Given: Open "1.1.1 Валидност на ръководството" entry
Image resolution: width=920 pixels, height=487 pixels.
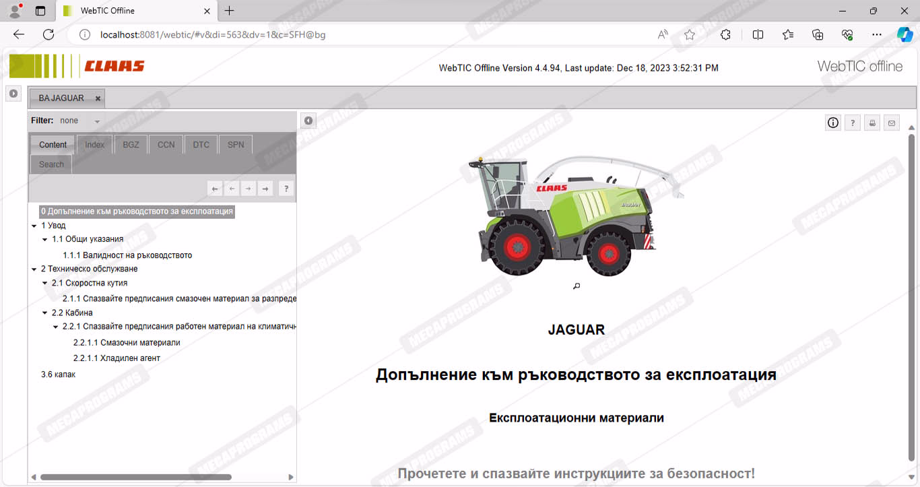Looking at the screenshot, I should [127, 255].
